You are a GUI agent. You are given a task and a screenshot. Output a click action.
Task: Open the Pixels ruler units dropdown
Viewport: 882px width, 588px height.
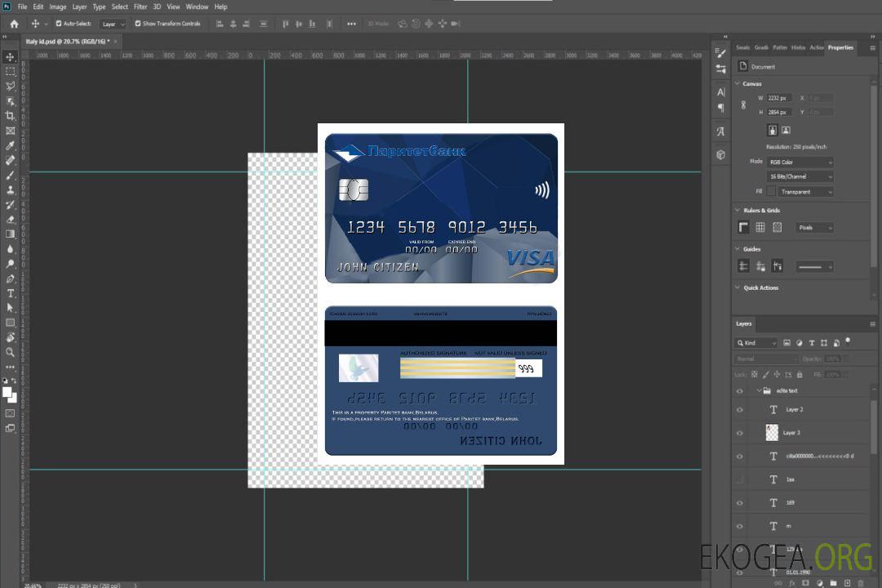[x=814, y=228]
